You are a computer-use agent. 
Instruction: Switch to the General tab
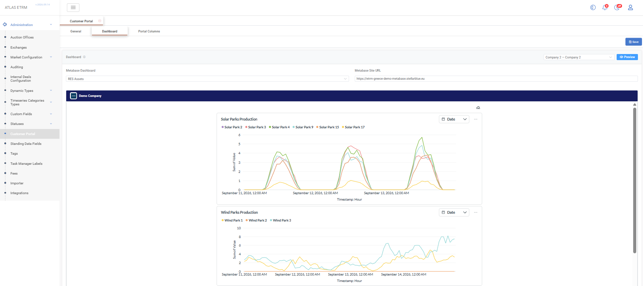tap(76, 31)
